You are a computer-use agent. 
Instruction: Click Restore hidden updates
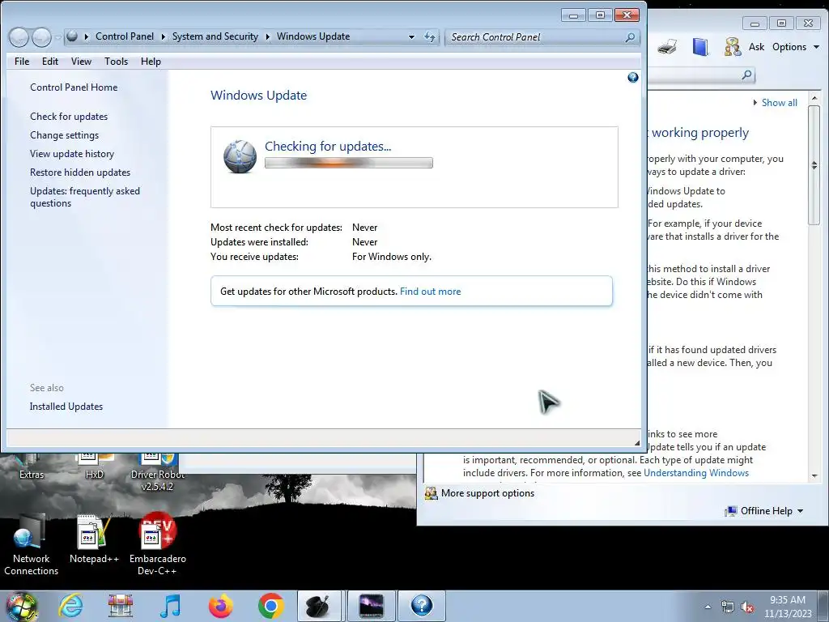click(80, 172)
